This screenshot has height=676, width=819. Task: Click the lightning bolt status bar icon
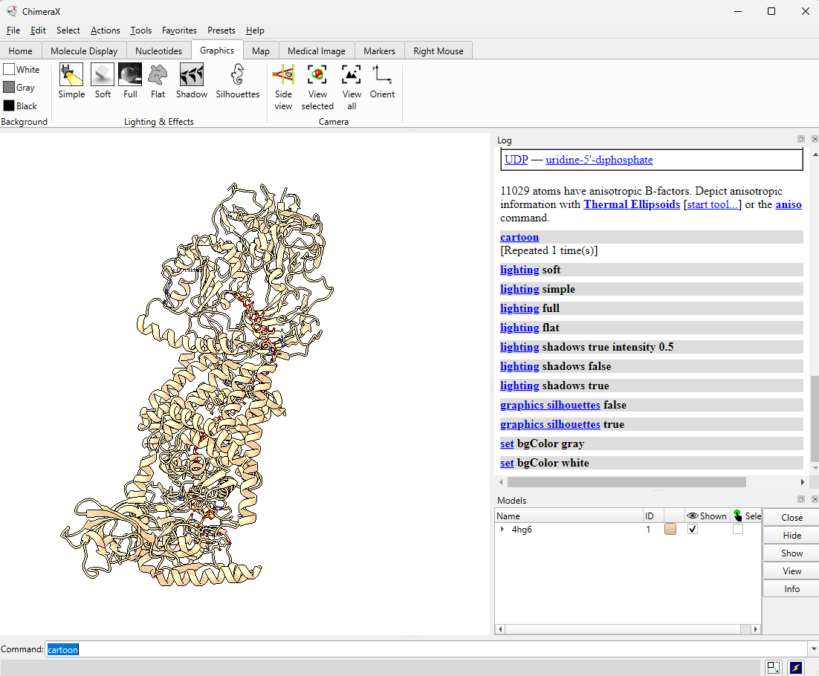point(795,668)
